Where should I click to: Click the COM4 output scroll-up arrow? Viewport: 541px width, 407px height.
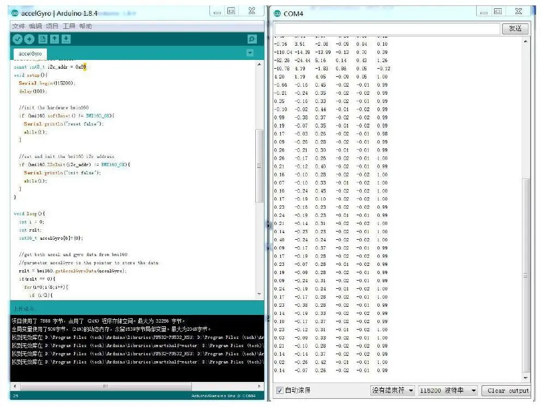click(526, 41)
